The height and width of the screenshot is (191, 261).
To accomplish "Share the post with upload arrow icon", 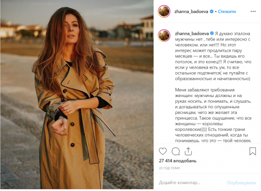I will pyautogui.click(x=188, y=151).
